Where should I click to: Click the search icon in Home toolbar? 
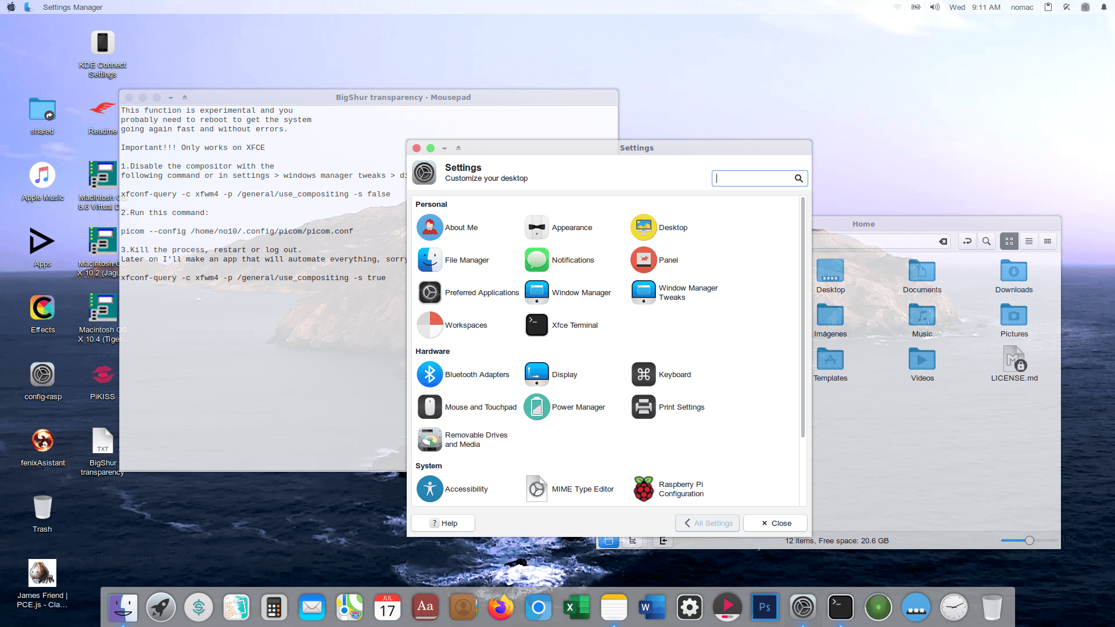987,241
